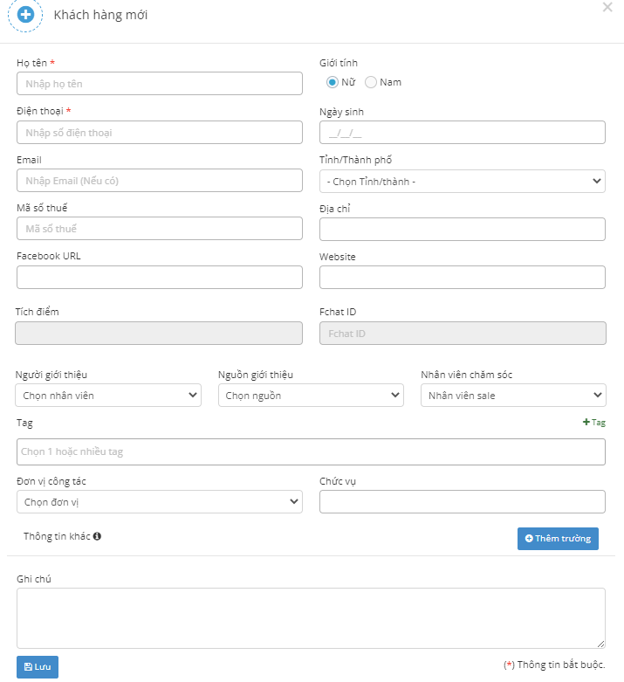Open the Tỉnh/Thành phố dropdown

coord(462,181)
